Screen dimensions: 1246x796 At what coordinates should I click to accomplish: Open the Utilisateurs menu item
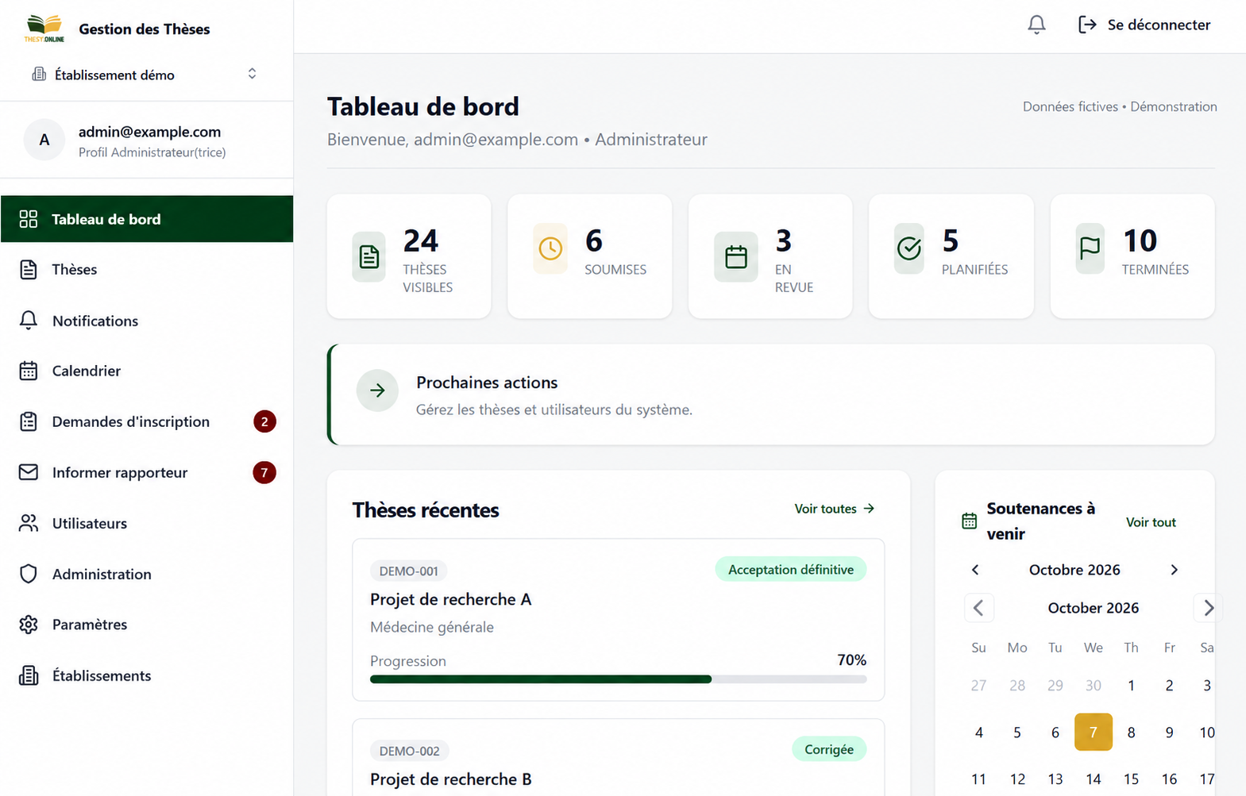(x=147, y=523)
